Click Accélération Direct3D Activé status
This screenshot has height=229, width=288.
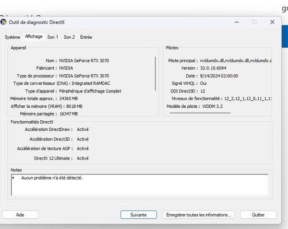(83, 139)
